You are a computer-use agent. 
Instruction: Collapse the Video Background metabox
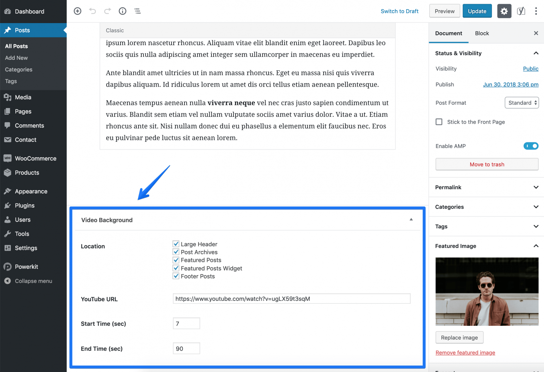[x=411, y=220]
